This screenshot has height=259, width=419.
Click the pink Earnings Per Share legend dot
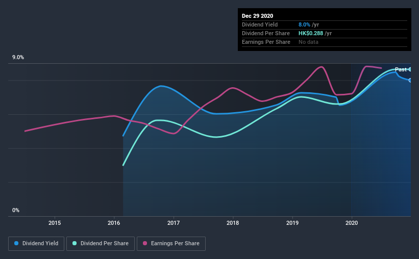click(145, 243)
